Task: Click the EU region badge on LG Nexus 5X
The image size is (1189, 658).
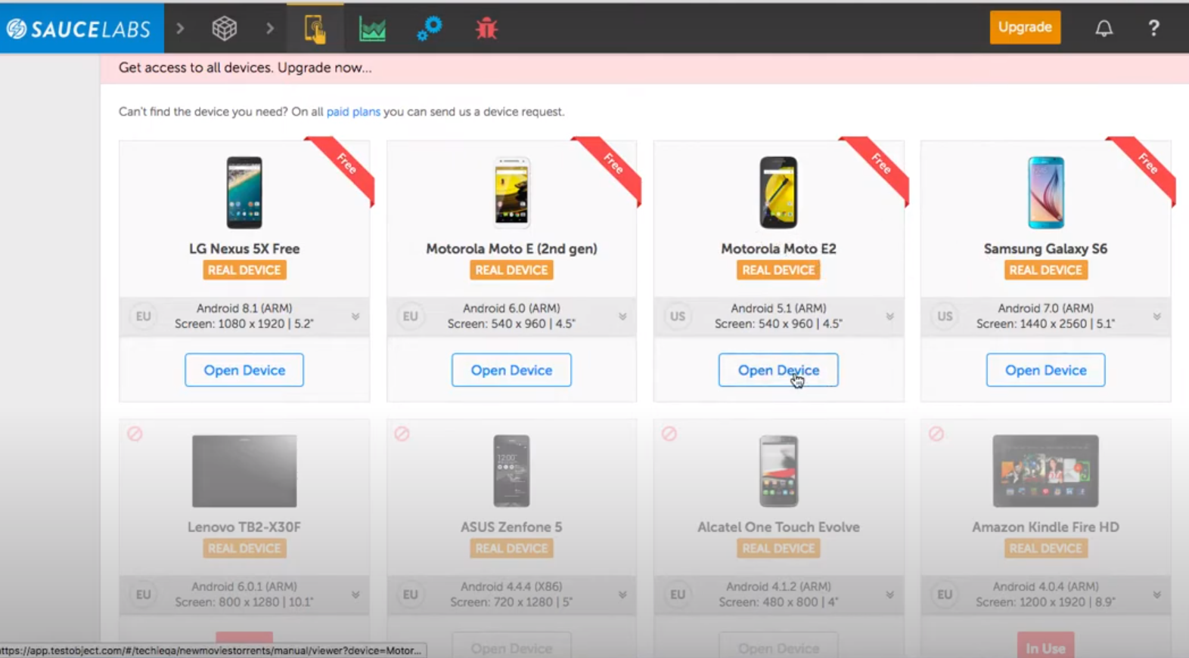Action: (x=143, y=317)
